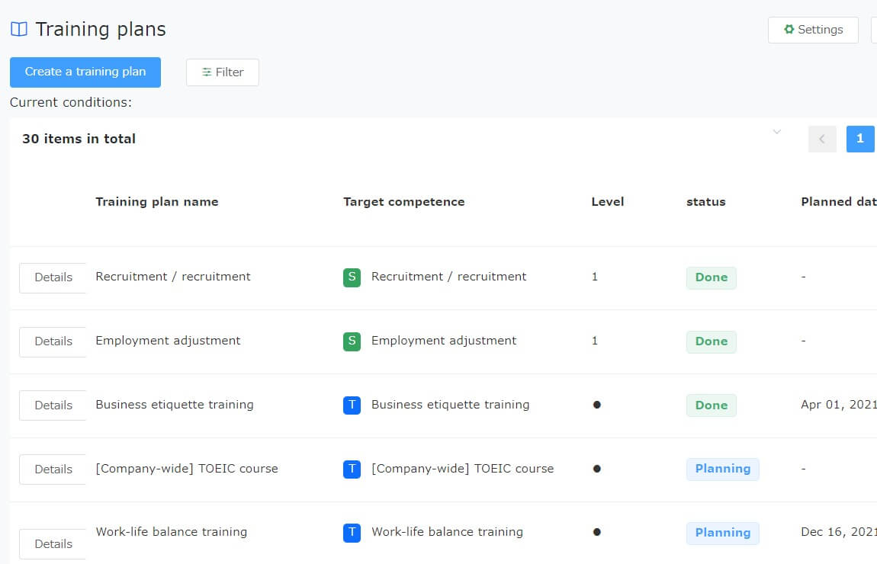This screenshot has width=877, height=564.
Task: Select page 1 in pagination
Action: coord(860,139)
